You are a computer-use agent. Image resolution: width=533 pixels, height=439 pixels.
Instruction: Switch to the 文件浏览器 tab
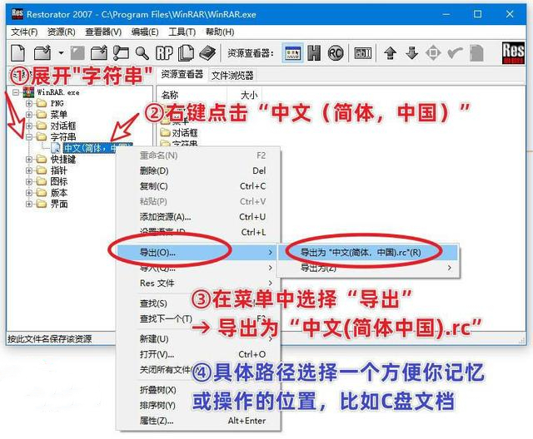point(232,75)
